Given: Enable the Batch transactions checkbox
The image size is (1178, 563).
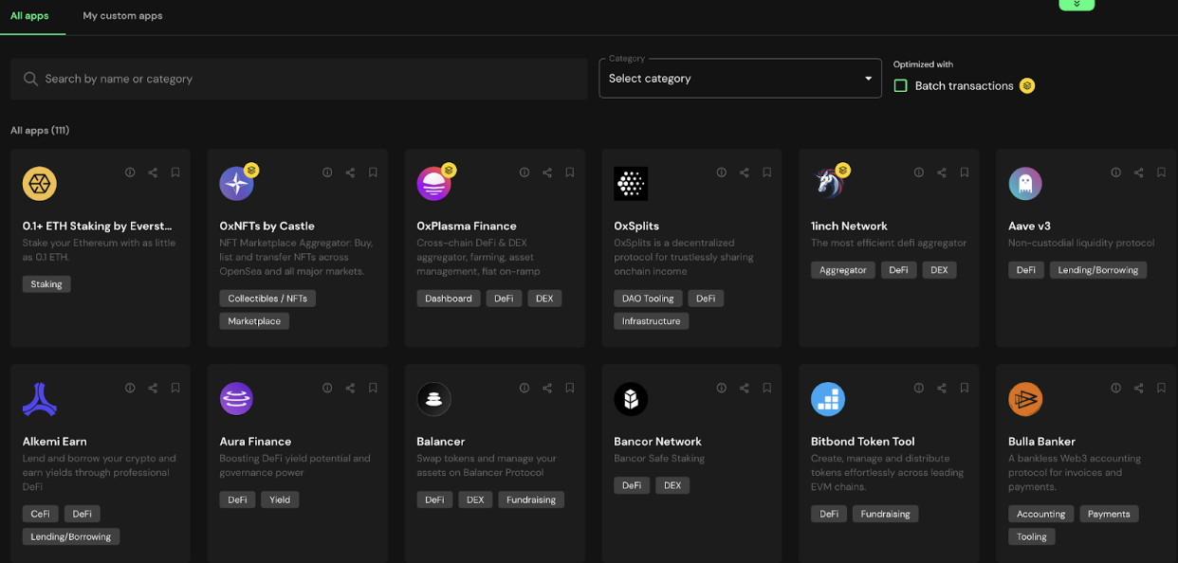Looking at the screenshot, I should 901,86.
